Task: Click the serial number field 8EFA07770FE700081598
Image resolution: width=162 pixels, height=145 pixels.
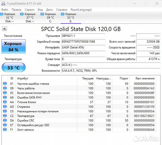Action: click(x=83, y=42)
